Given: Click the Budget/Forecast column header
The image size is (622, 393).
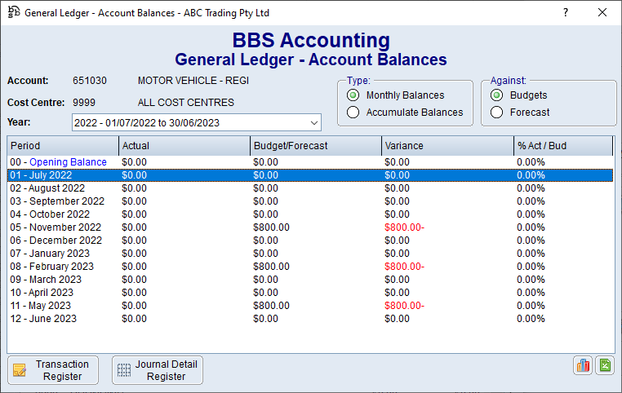Looking at the screenshot, I should pos(315,146).
